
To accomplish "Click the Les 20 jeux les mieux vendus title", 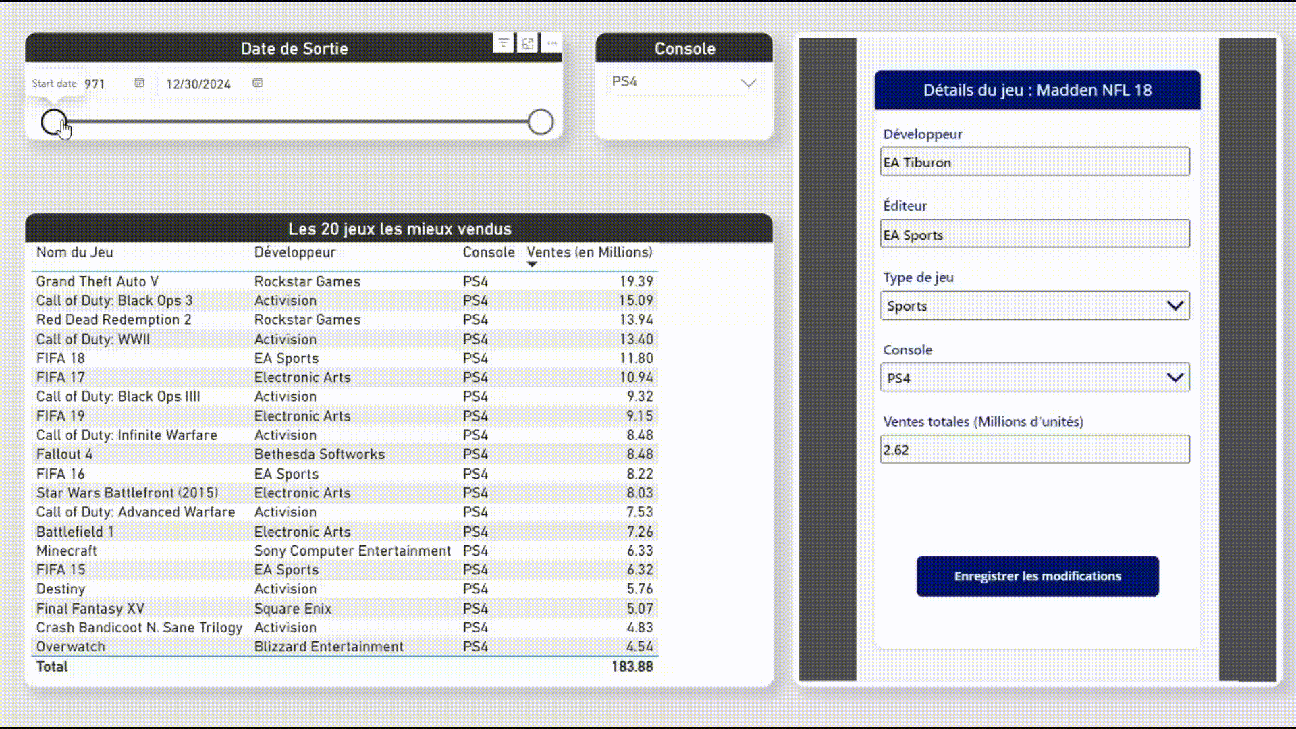I will (400, 229).
